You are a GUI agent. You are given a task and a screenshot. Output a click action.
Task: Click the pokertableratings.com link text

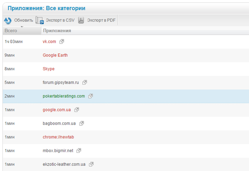64,96
